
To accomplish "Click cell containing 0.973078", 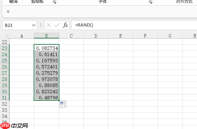I will (46, 79).
